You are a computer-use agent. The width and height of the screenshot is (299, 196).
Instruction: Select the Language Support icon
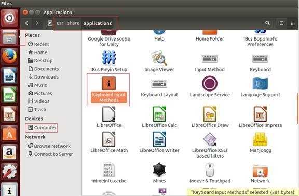(260, 84)
